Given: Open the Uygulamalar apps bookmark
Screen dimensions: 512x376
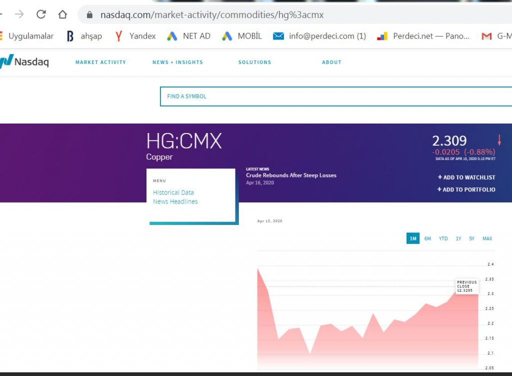Looking at the screenshot, I should (x=27, y=36).
